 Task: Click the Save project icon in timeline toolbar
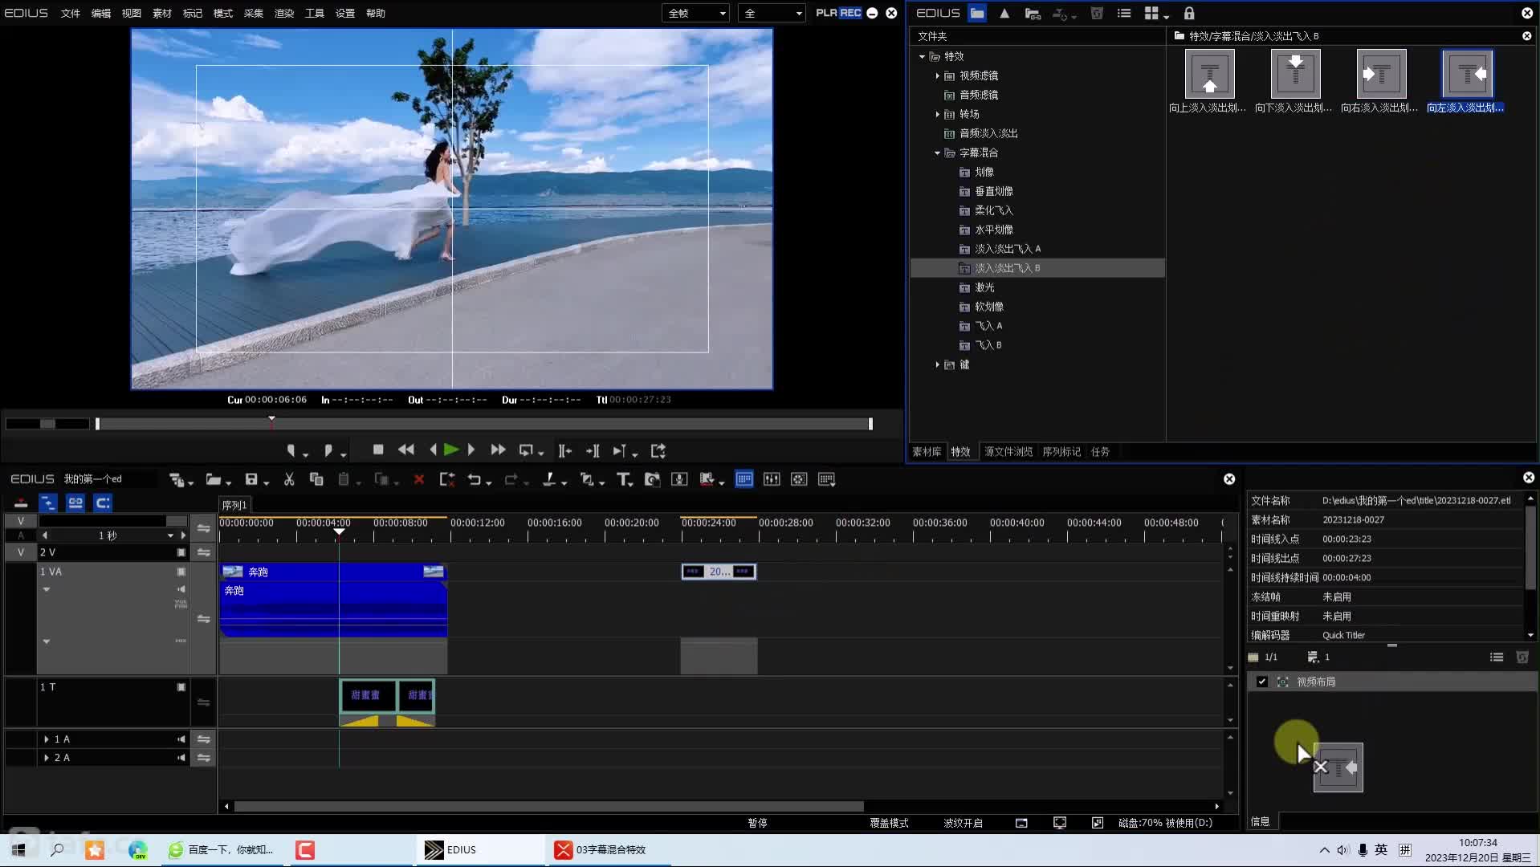click(x=251, y=479)
